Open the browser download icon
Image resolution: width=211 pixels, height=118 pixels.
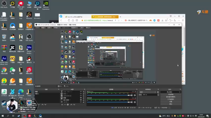[x=162, y=20]
